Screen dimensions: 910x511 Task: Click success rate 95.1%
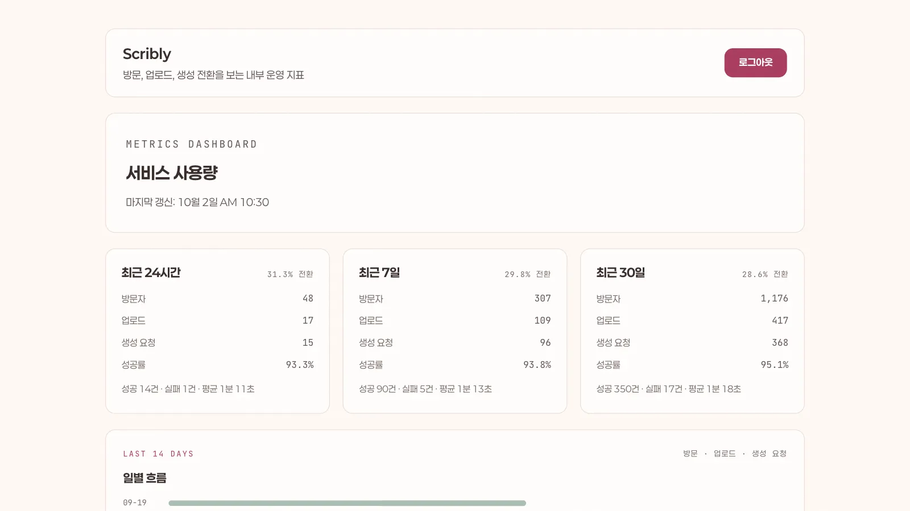point(775,365)
